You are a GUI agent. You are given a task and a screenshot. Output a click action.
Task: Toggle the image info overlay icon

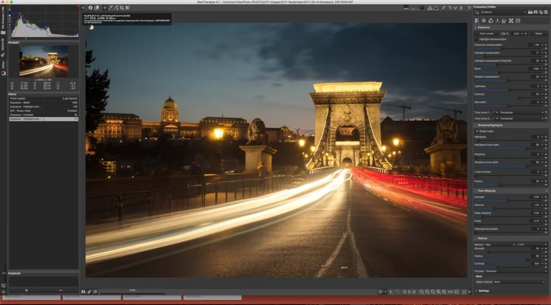point(90,8)
